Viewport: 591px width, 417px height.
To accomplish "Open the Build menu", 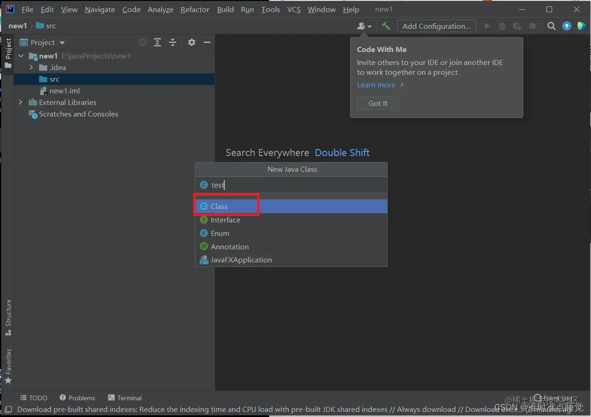I will click(226, 9).
